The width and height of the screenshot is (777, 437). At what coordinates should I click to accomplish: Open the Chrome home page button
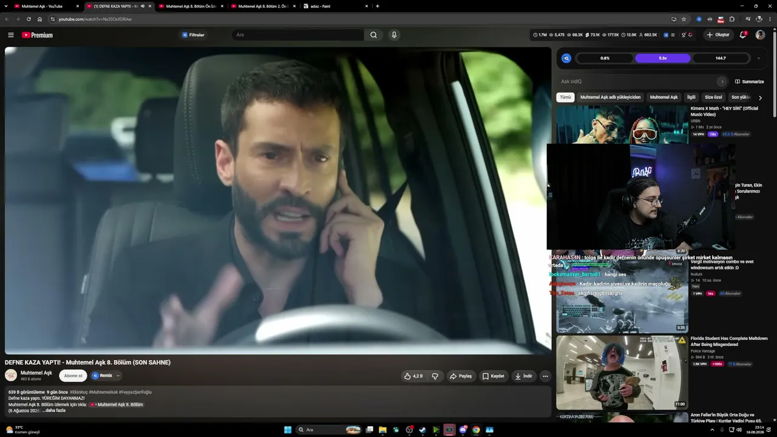[40, 19]
